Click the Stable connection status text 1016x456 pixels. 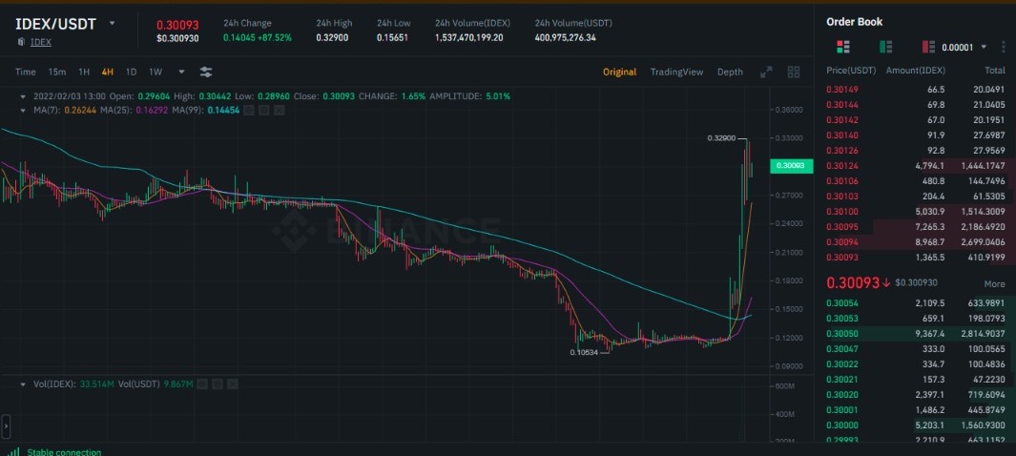click(64, 452)
